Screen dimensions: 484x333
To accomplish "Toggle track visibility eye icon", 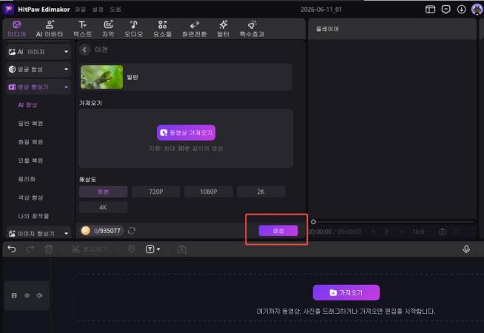I will pyautogui.click(x=27, y=295).
